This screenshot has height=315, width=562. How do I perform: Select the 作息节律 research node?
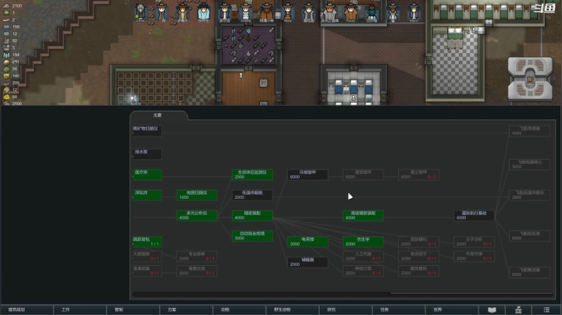point(474,257)
